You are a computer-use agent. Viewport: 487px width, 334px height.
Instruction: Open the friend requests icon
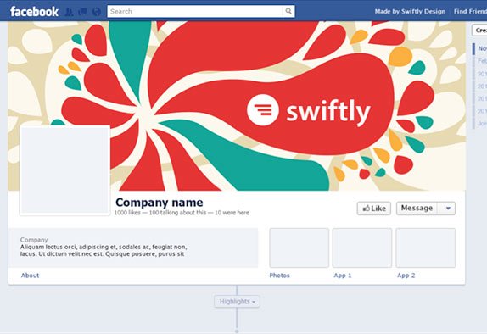coord(69,12)
